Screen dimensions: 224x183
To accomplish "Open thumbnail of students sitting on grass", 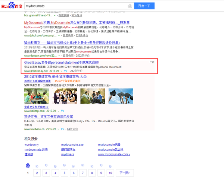I will tap(93, 96).
